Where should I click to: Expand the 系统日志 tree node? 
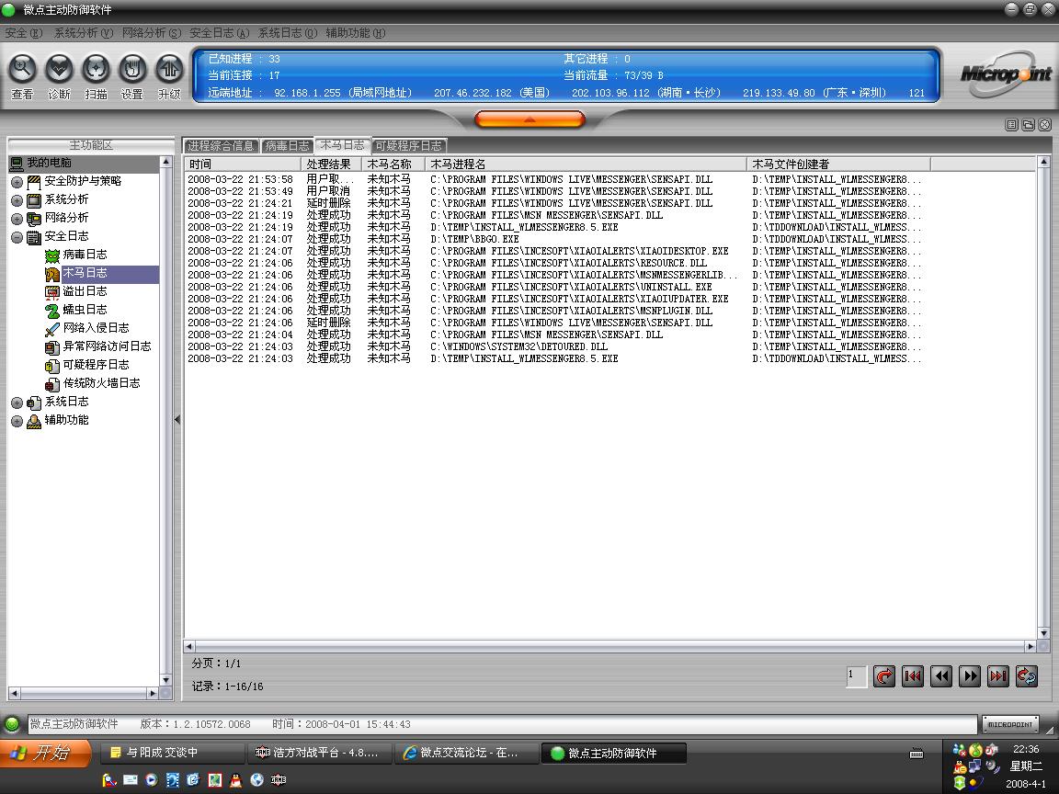(17, 403)
